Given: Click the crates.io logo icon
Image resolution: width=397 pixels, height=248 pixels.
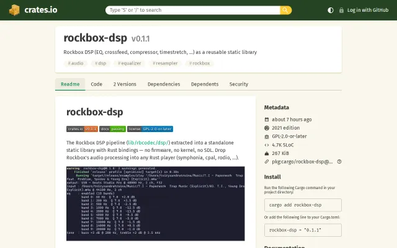Looking at the screenshot, I should tap(14, 10).
